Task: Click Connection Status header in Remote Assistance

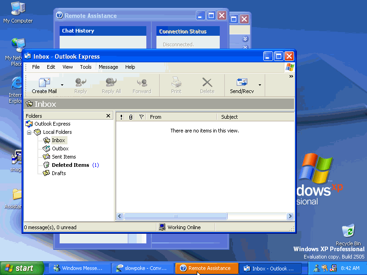Action: [x=188, y=31]
